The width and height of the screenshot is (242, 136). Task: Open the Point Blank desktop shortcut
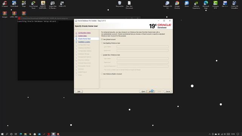tap(14, 4)
